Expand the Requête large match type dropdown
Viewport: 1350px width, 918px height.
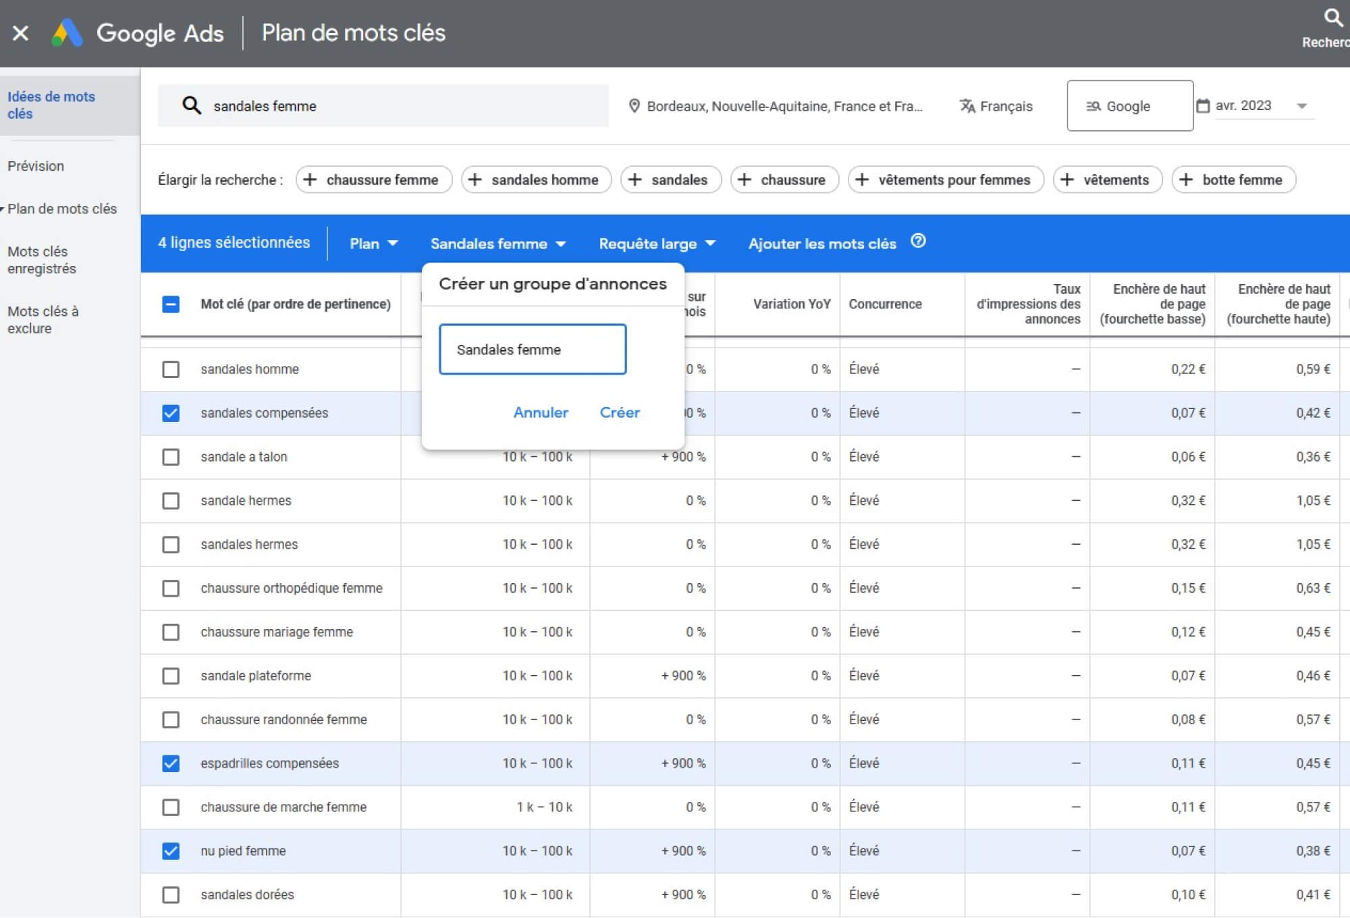[x=657, y=243]
